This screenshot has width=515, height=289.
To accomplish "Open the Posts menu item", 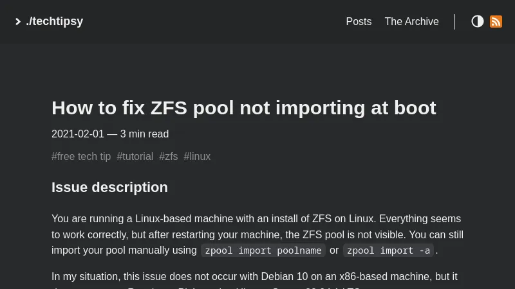I will coord(359,21).
